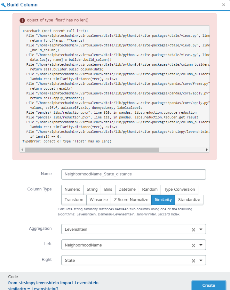Select Transform column type
Viewport: 230px width, 290px height.
[74, 200]
